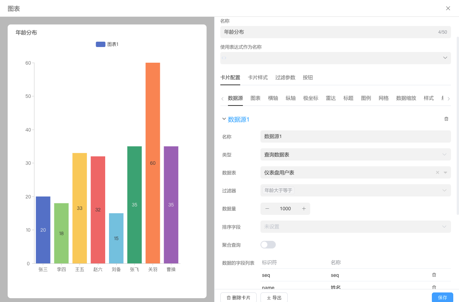Screen dimensions: 459x302
Task: Click the right chevron to scroll config tabs
Action: 449,98
